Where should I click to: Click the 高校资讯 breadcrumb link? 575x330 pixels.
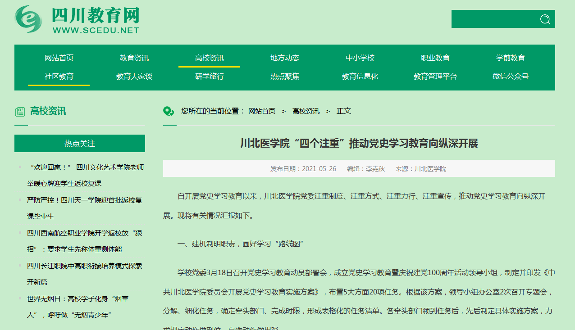click(306, 111)
